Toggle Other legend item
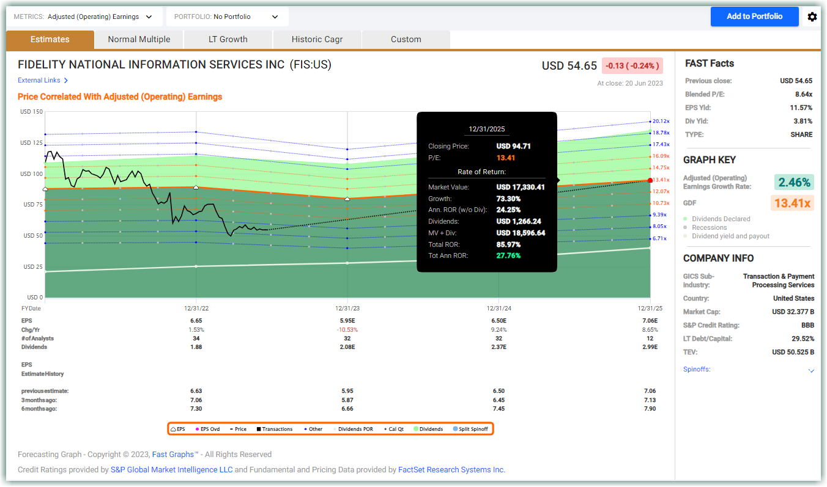827x487 pixels. (x=313, y=429)
